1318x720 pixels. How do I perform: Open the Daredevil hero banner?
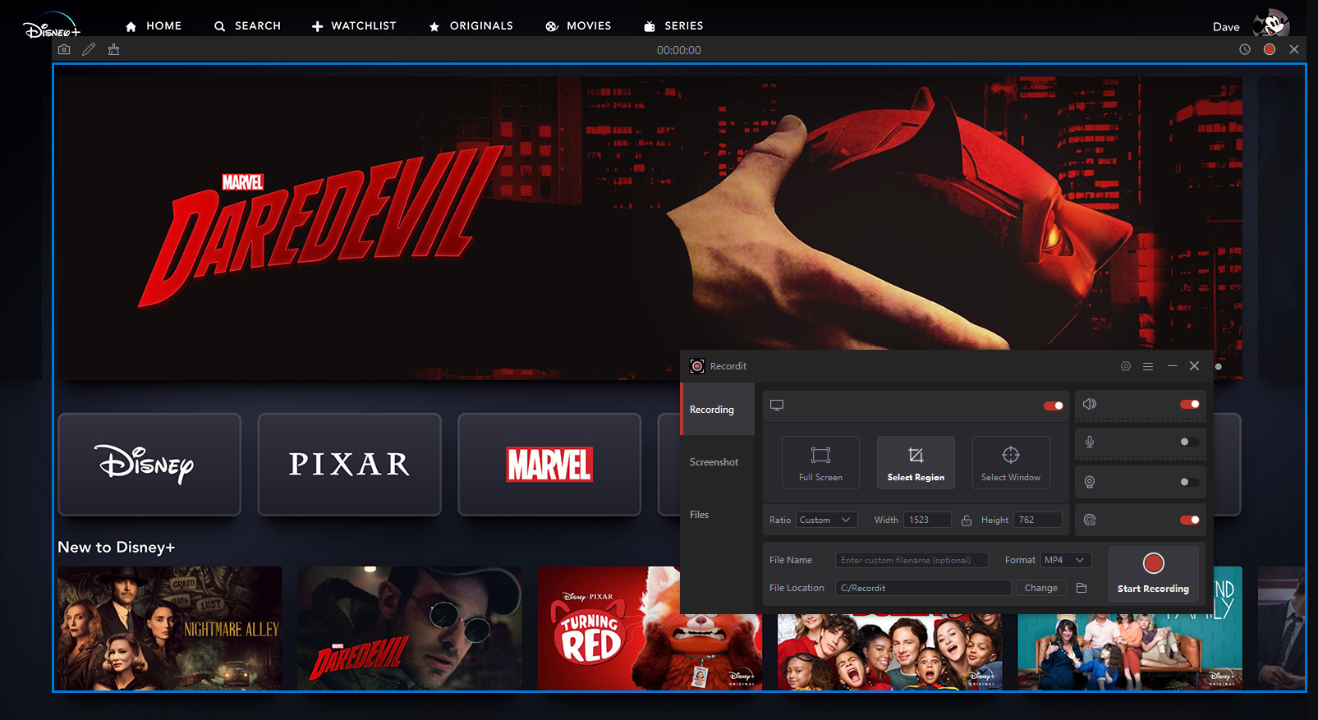tap(649, 228)
